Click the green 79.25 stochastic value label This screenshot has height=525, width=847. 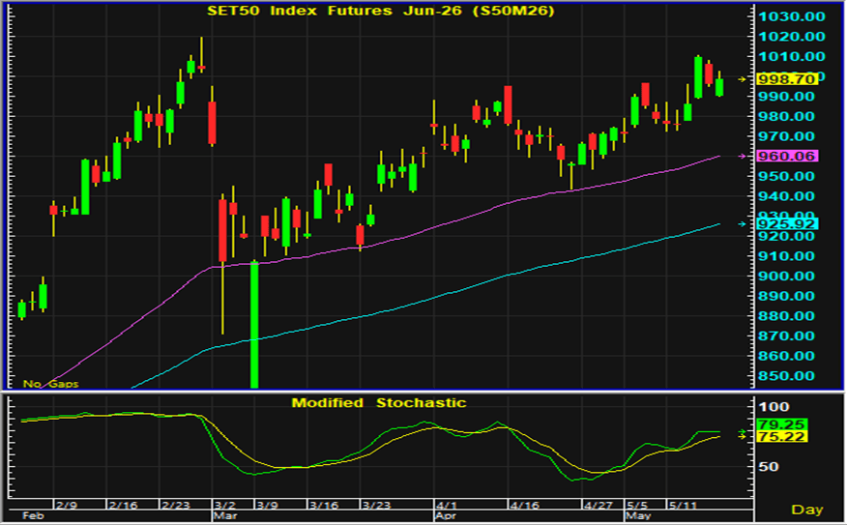point(781,424)
